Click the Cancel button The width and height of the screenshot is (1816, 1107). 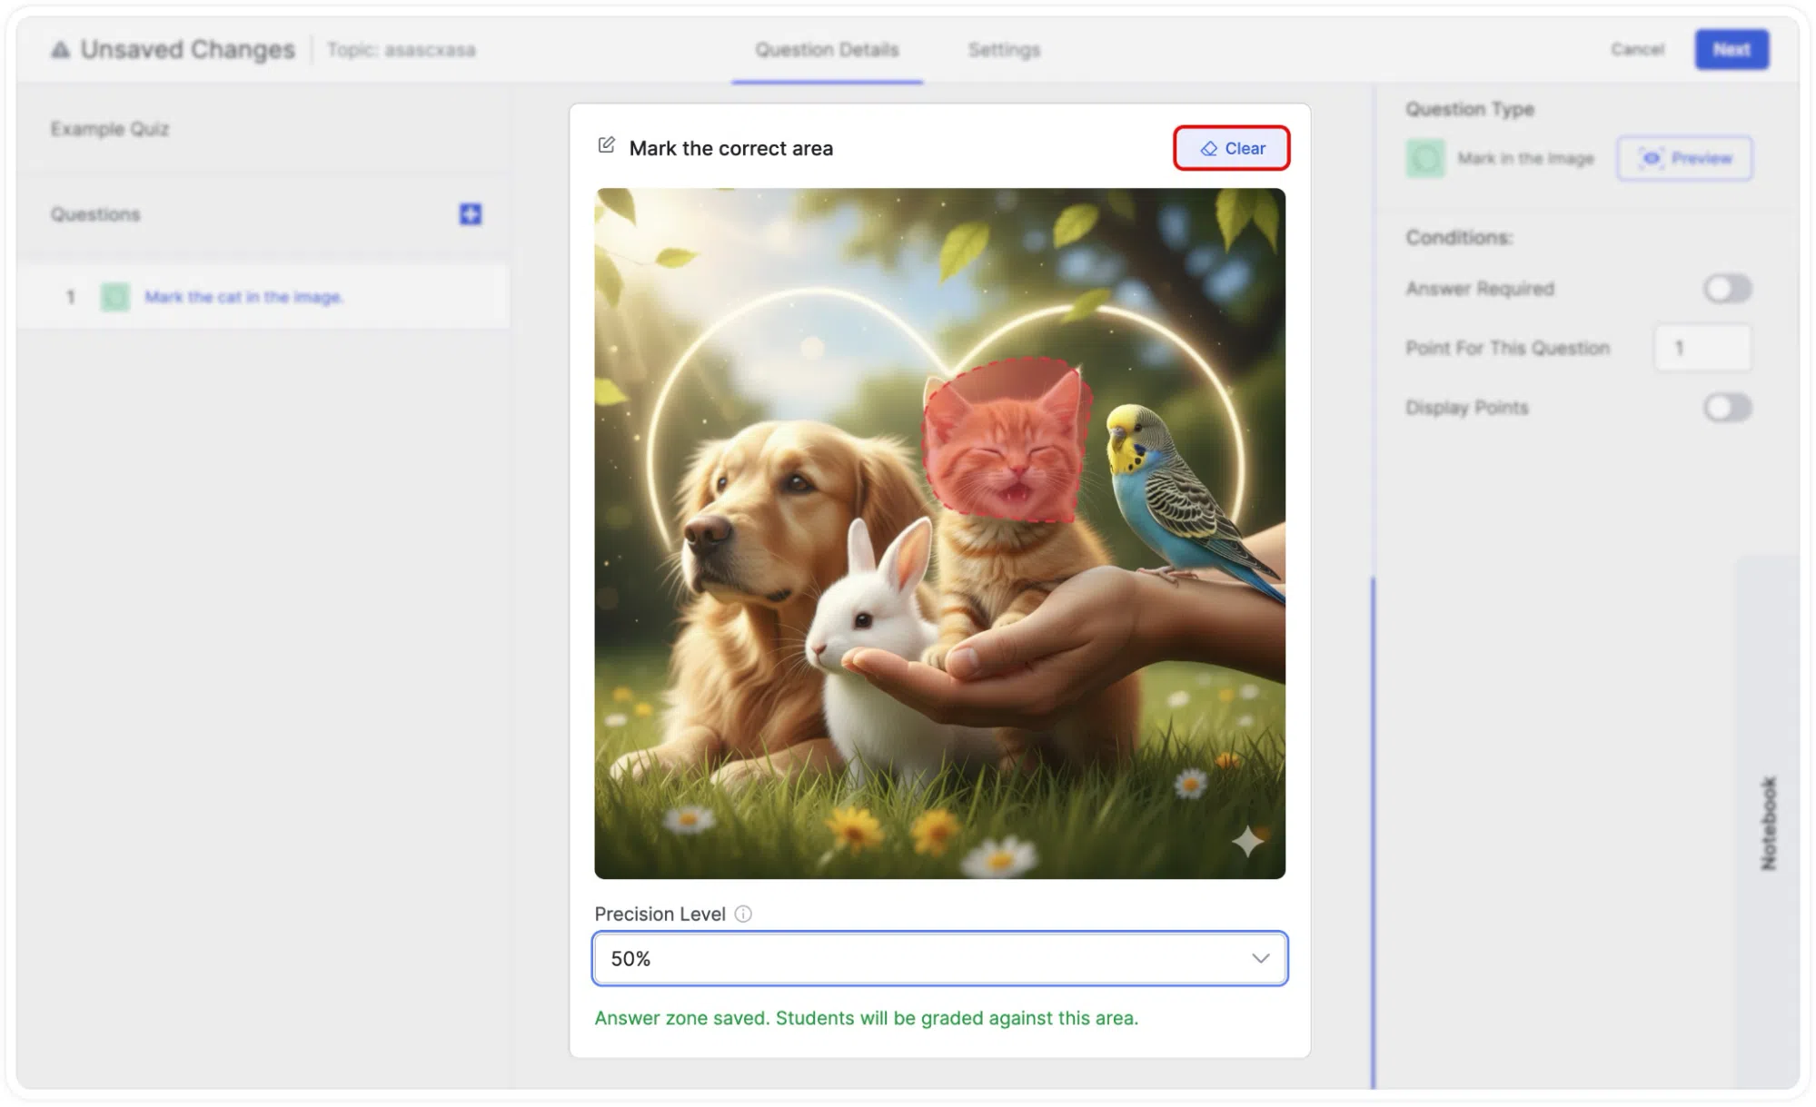tap(1638, 49)
